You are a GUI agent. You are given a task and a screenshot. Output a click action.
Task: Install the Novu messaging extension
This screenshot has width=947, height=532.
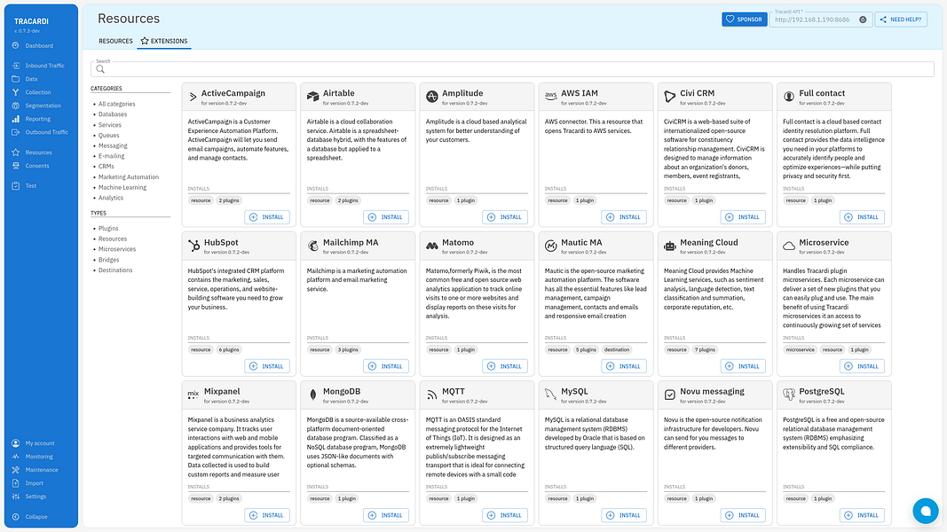point(743,515)
